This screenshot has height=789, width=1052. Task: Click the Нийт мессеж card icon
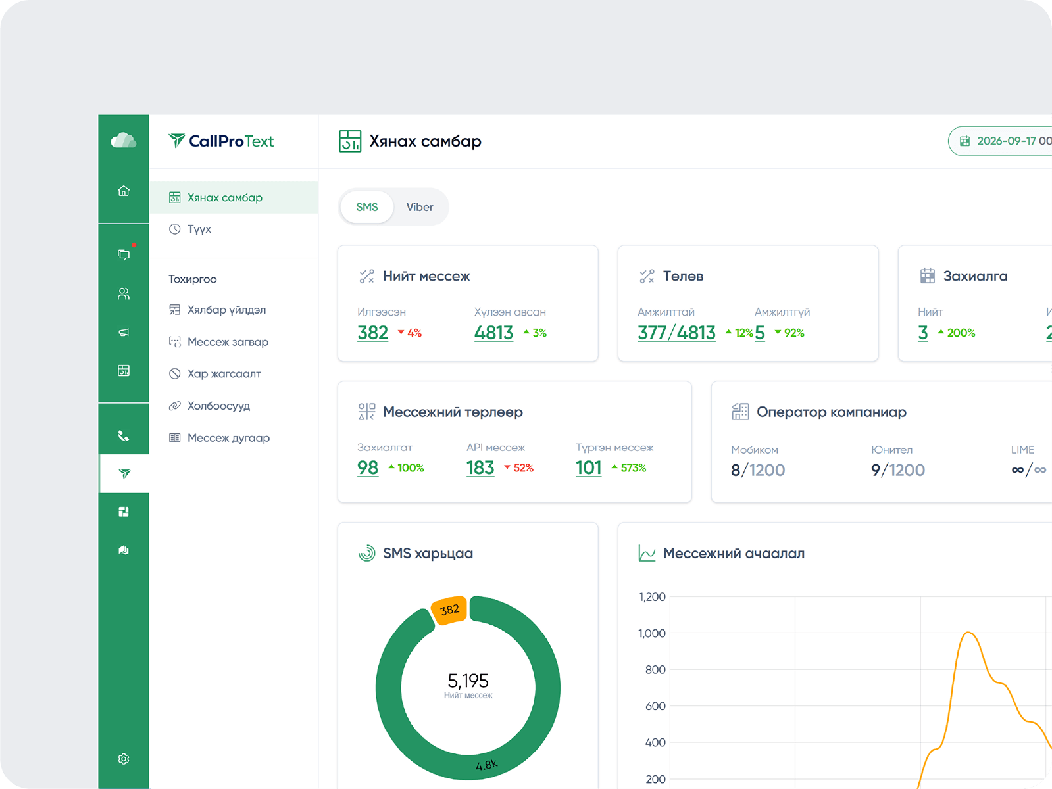[x=366, y=276]
